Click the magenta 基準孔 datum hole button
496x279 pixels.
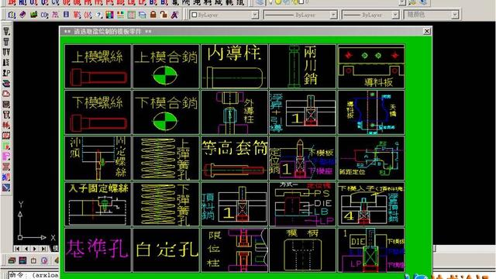pos(98,250)
